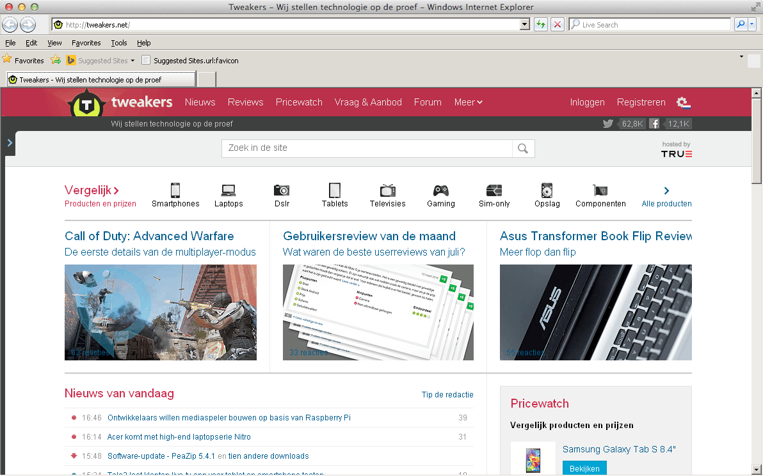Open the favorites bar overflow arrow
This screenshot has width=763, height=476.
click(x=742, y=57)
